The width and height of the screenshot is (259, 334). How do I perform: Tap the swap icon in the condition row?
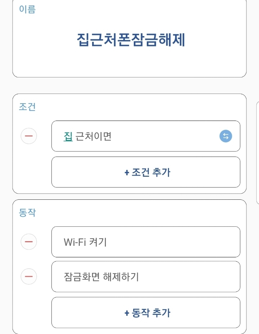click(226, 136)
